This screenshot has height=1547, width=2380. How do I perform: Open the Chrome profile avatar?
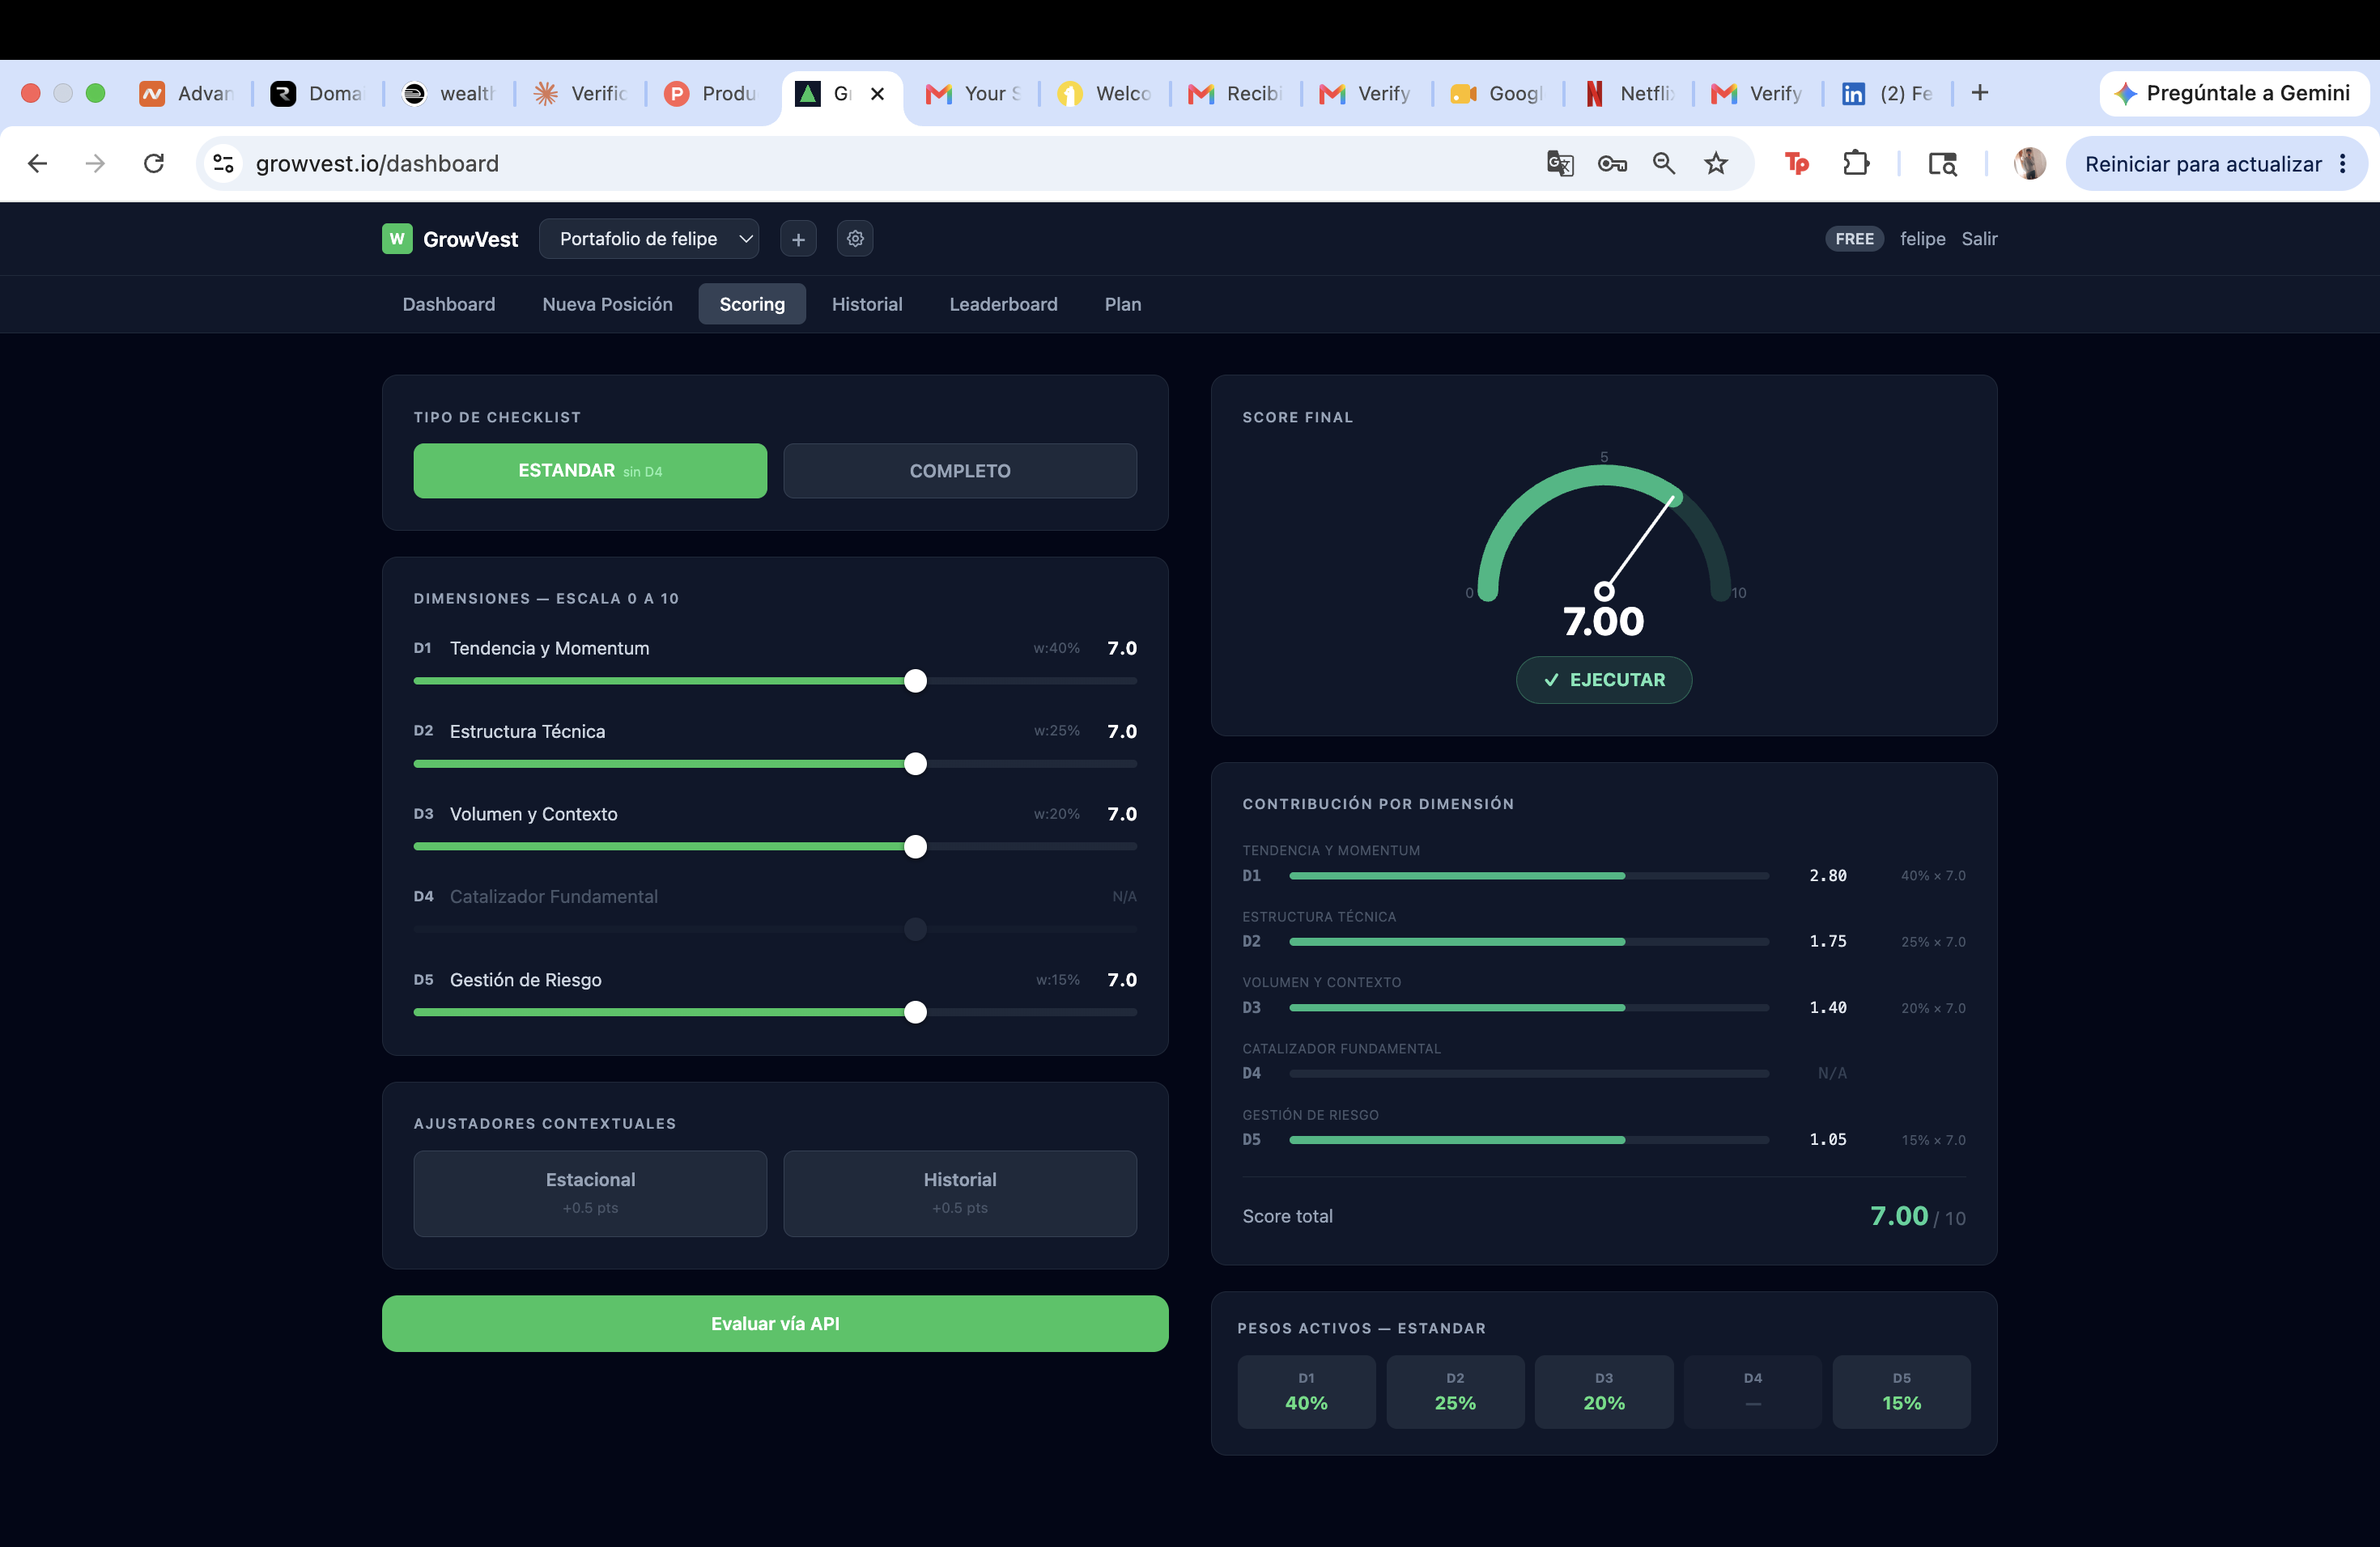click(x=2029, y=163)
